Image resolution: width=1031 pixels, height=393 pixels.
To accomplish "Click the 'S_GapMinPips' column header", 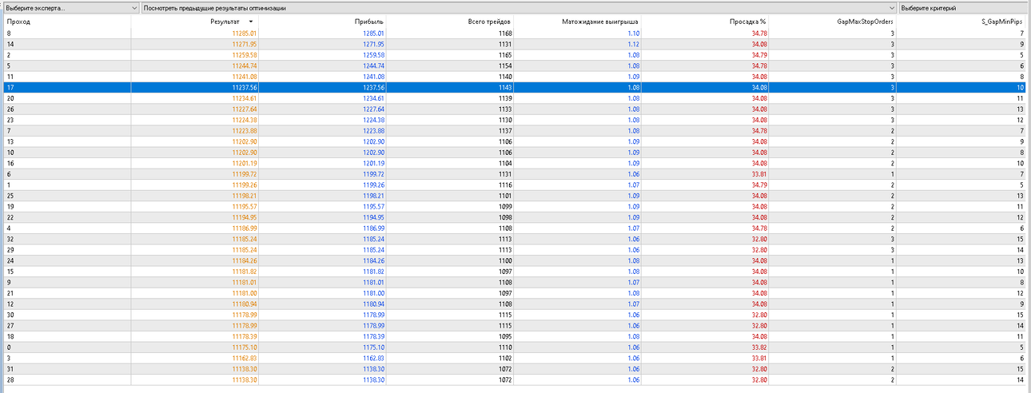I will point(1002,22).
